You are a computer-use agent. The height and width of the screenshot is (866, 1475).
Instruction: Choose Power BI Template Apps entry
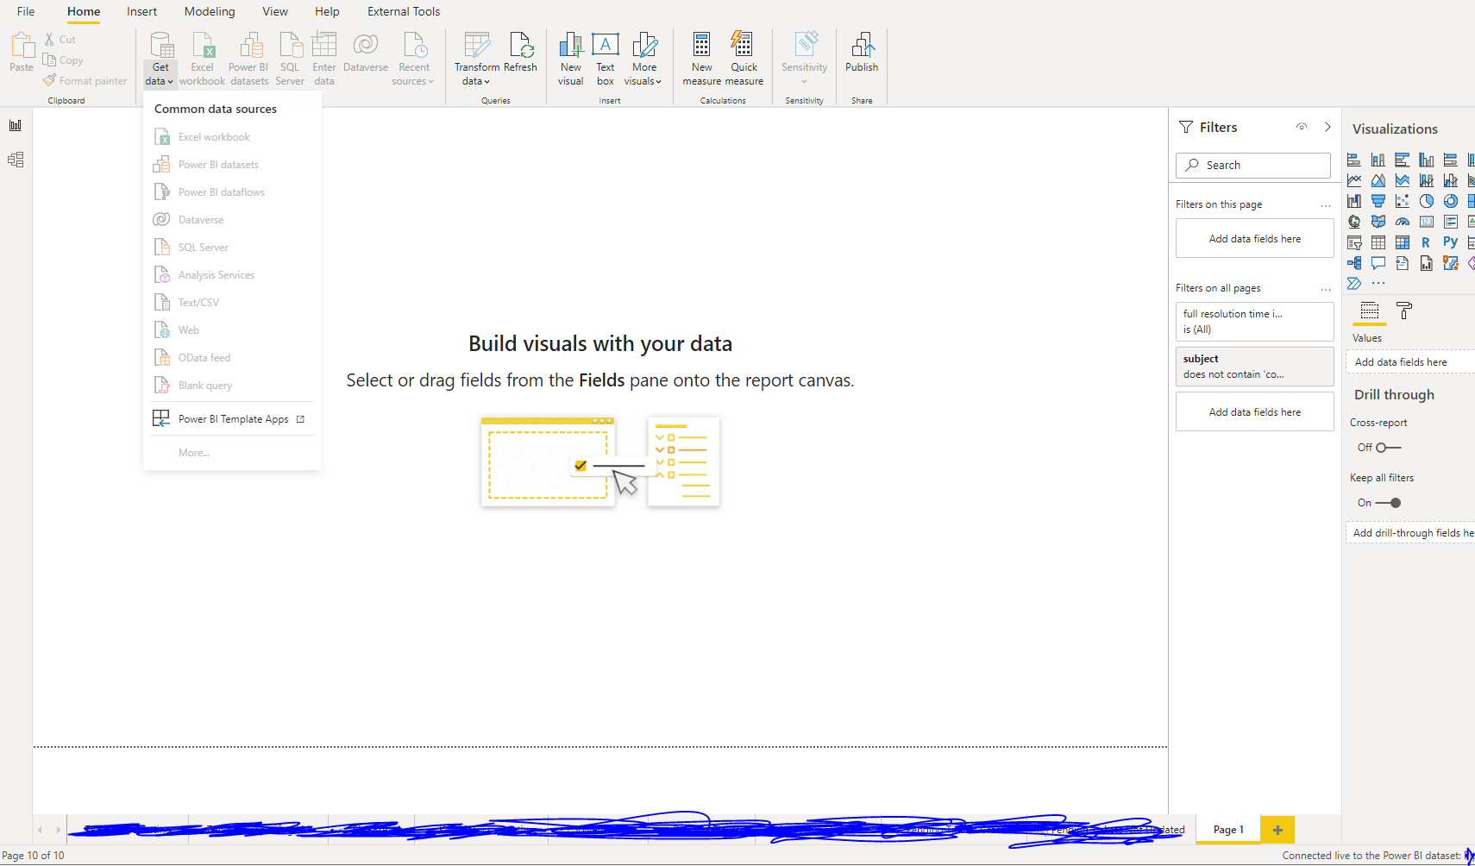point(232,419)
